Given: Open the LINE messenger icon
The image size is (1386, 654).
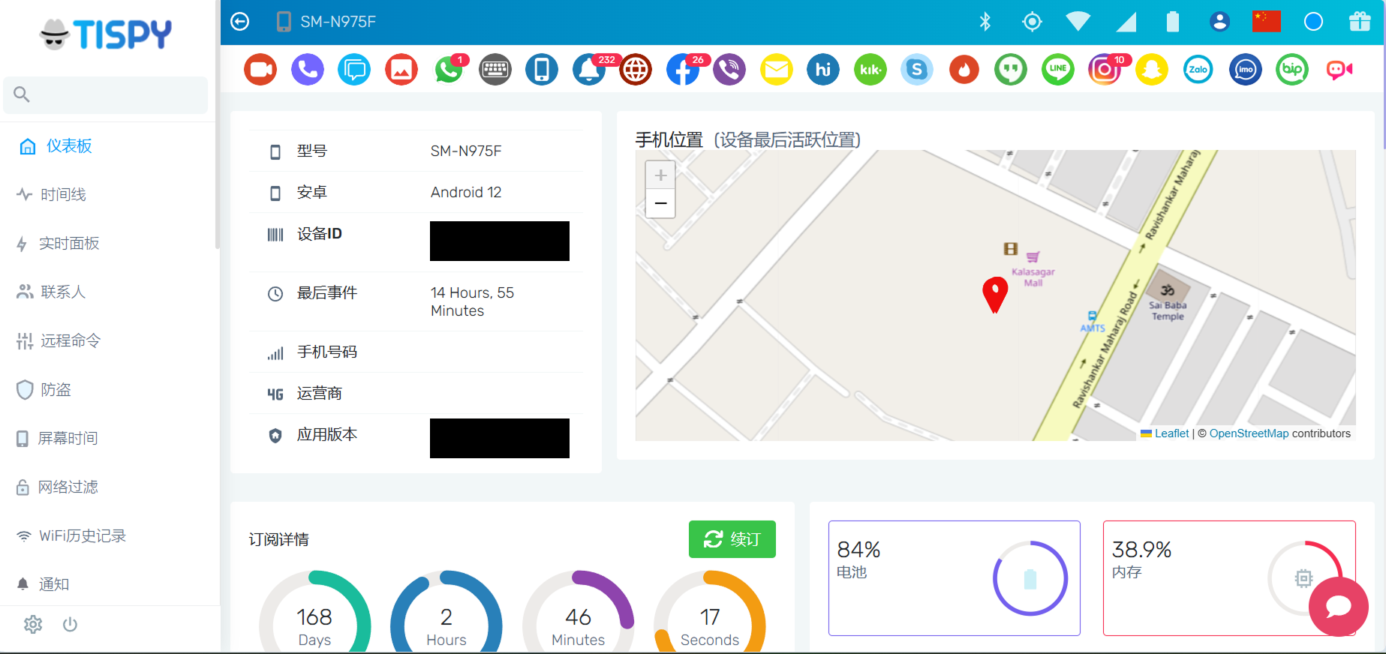Looking at the screenshot, I should [1058, 70].
